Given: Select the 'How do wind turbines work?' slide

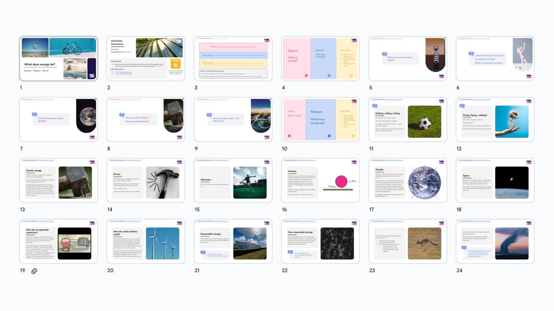Looking at the screenshot, I should pyautogui.click(x=146, y=242).
